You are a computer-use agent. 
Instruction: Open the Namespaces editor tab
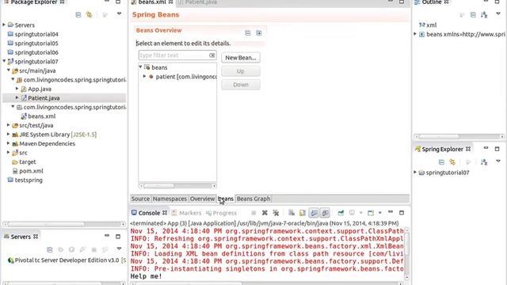[170, 199]
